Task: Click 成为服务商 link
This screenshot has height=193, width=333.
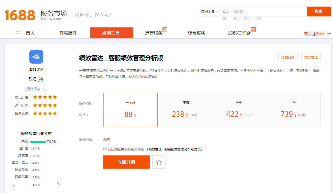Action: 314,33
